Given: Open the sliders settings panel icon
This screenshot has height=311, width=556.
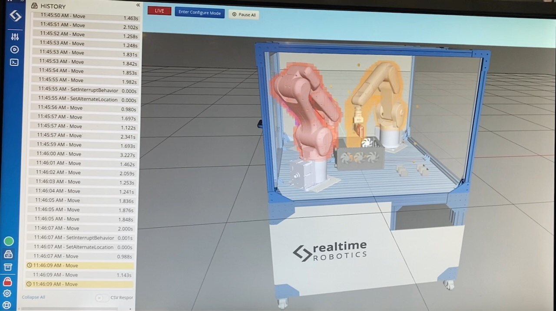Looking at the screenshot, I should click(x=15, y=37).
